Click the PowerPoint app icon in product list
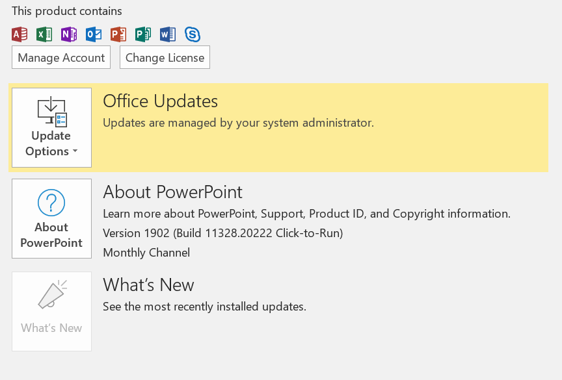The width and height of the screenshot is (562, 380). 118,34
